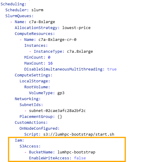Select compute resource name c7a-8xlarge-cr-0
Image resolution: width=159 pixels, height=162 pixels.
57,40
